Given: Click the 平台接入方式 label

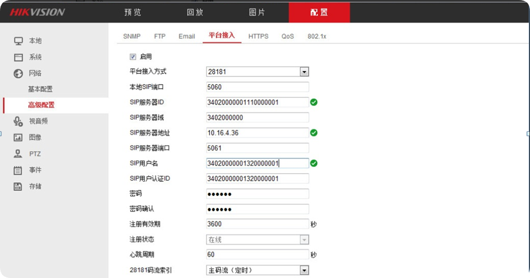Looking at the screenshot, I should [148, 71].
